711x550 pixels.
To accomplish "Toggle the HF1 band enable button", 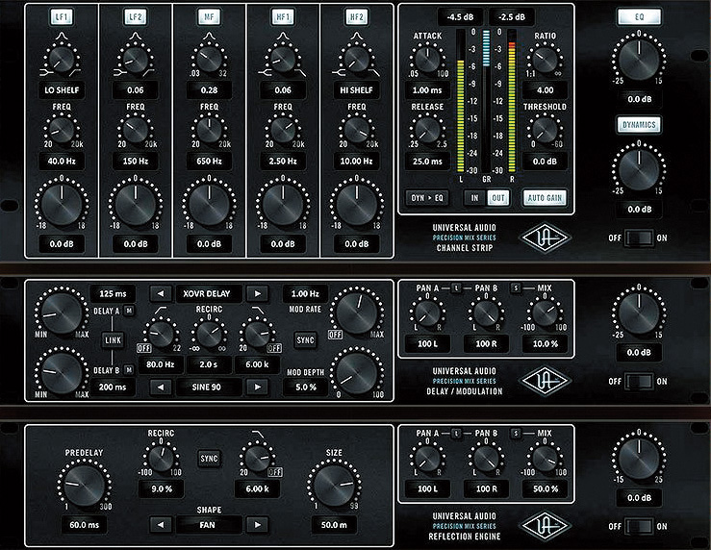I will (x=283, y=17).
